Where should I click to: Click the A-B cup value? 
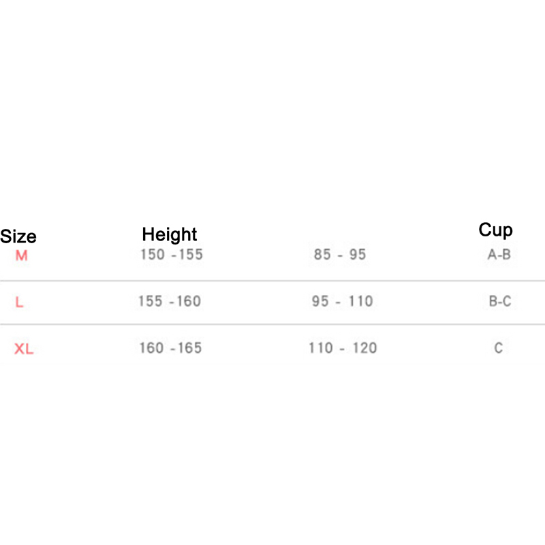(x=499, y=255)
